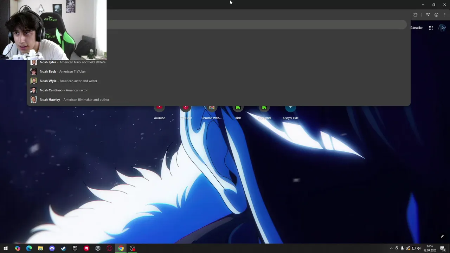The width and height of the screenshot is (450, 253).
Task: Select Noah Hawley filmmaker suggestion
Action: coord(218,99)
